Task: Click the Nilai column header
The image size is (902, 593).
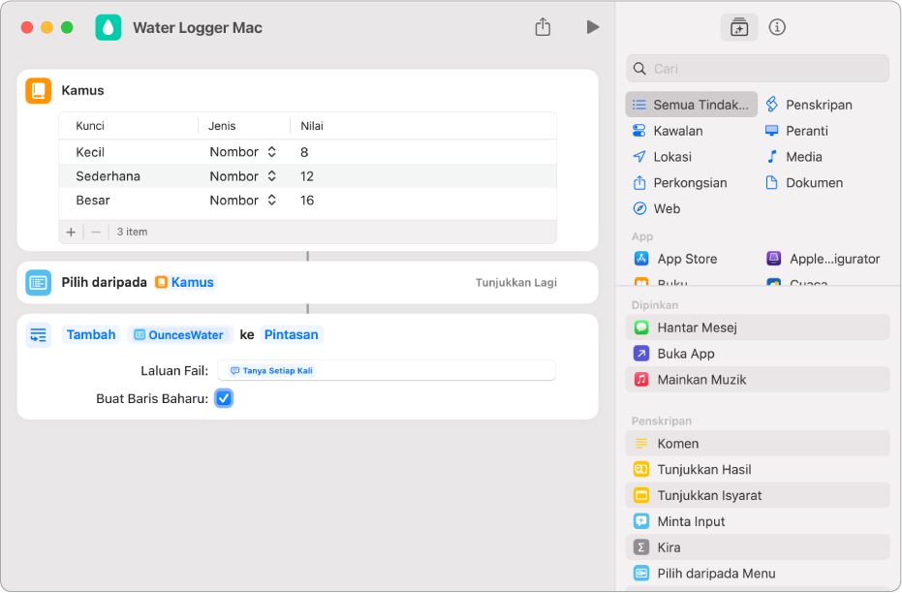Action: click(x=312, y=126)
